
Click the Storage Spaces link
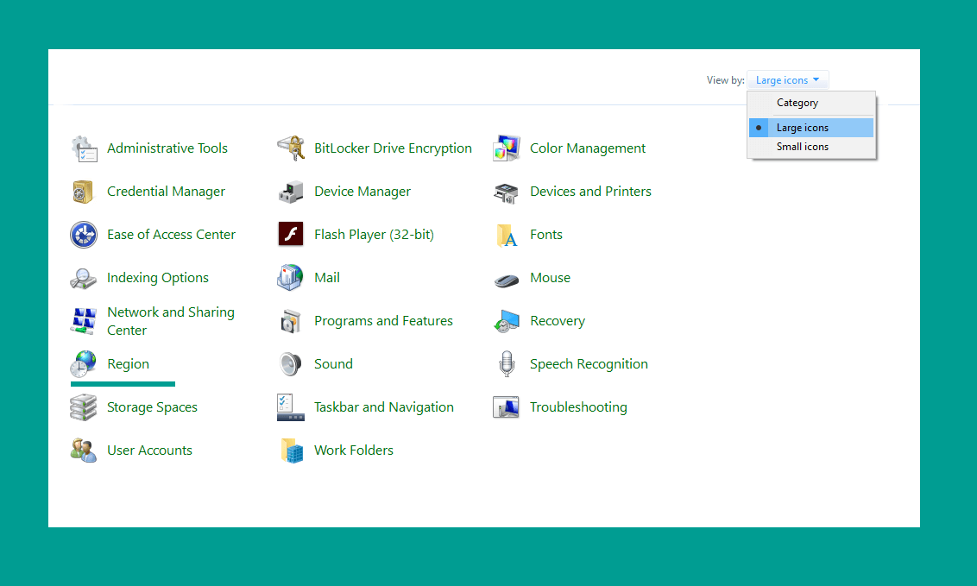(152, 407)
